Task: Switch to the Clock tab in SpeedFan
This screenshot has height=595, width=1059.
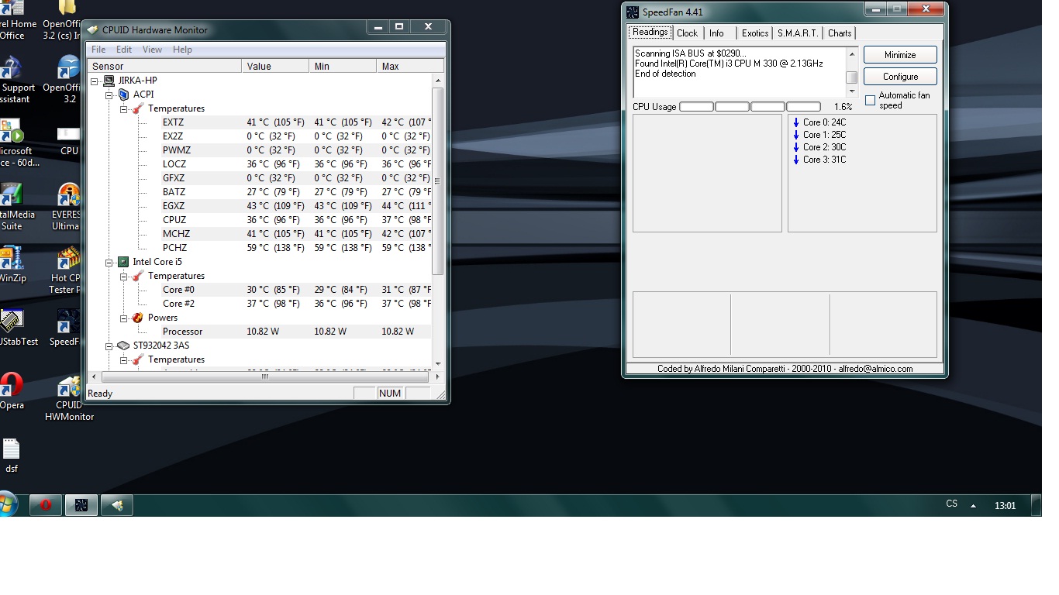Action: (x=687, y=33)
